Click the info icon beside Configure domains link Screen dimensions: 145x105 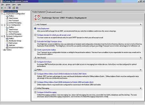pos(35,35)
